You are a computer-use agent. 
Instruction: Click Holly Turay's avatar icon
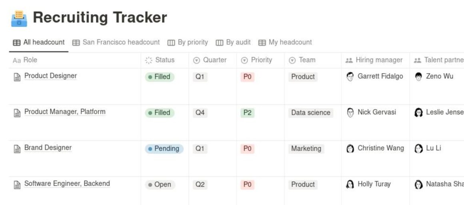[350, 185]
